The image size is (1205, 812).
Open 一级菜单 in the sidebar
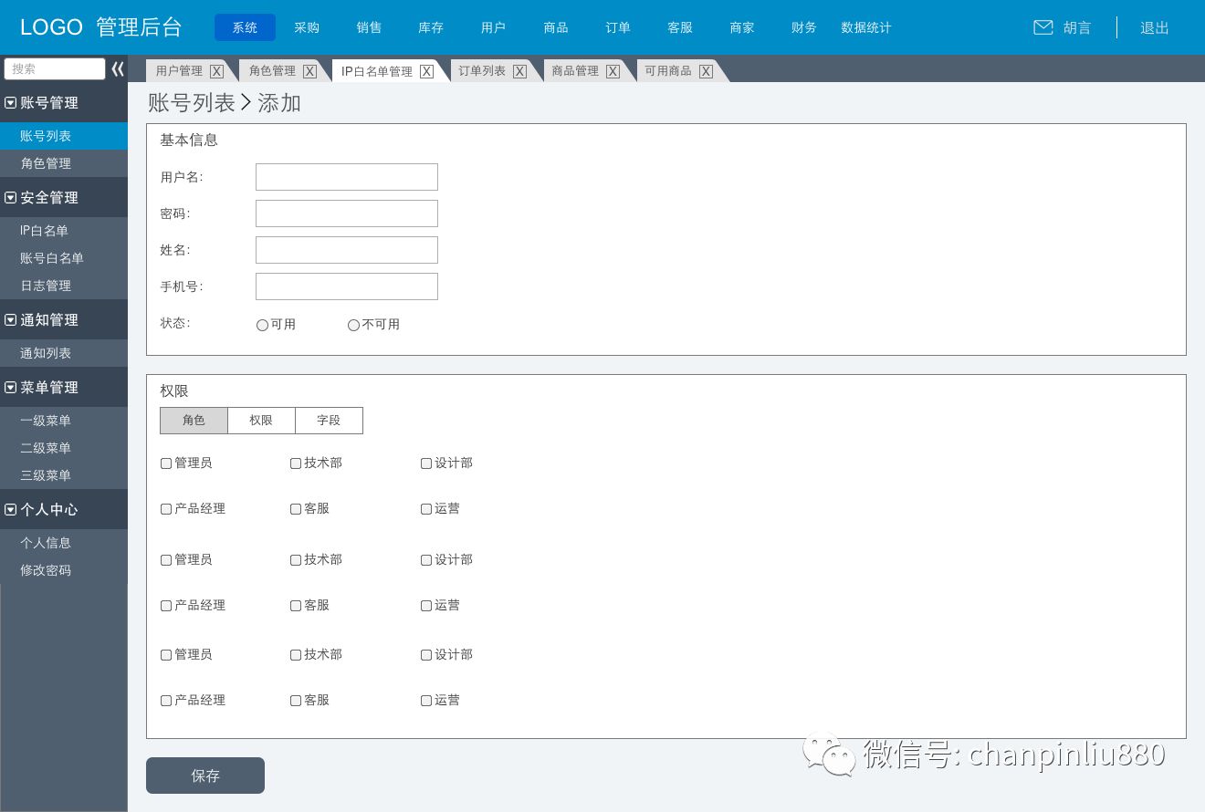64,421
